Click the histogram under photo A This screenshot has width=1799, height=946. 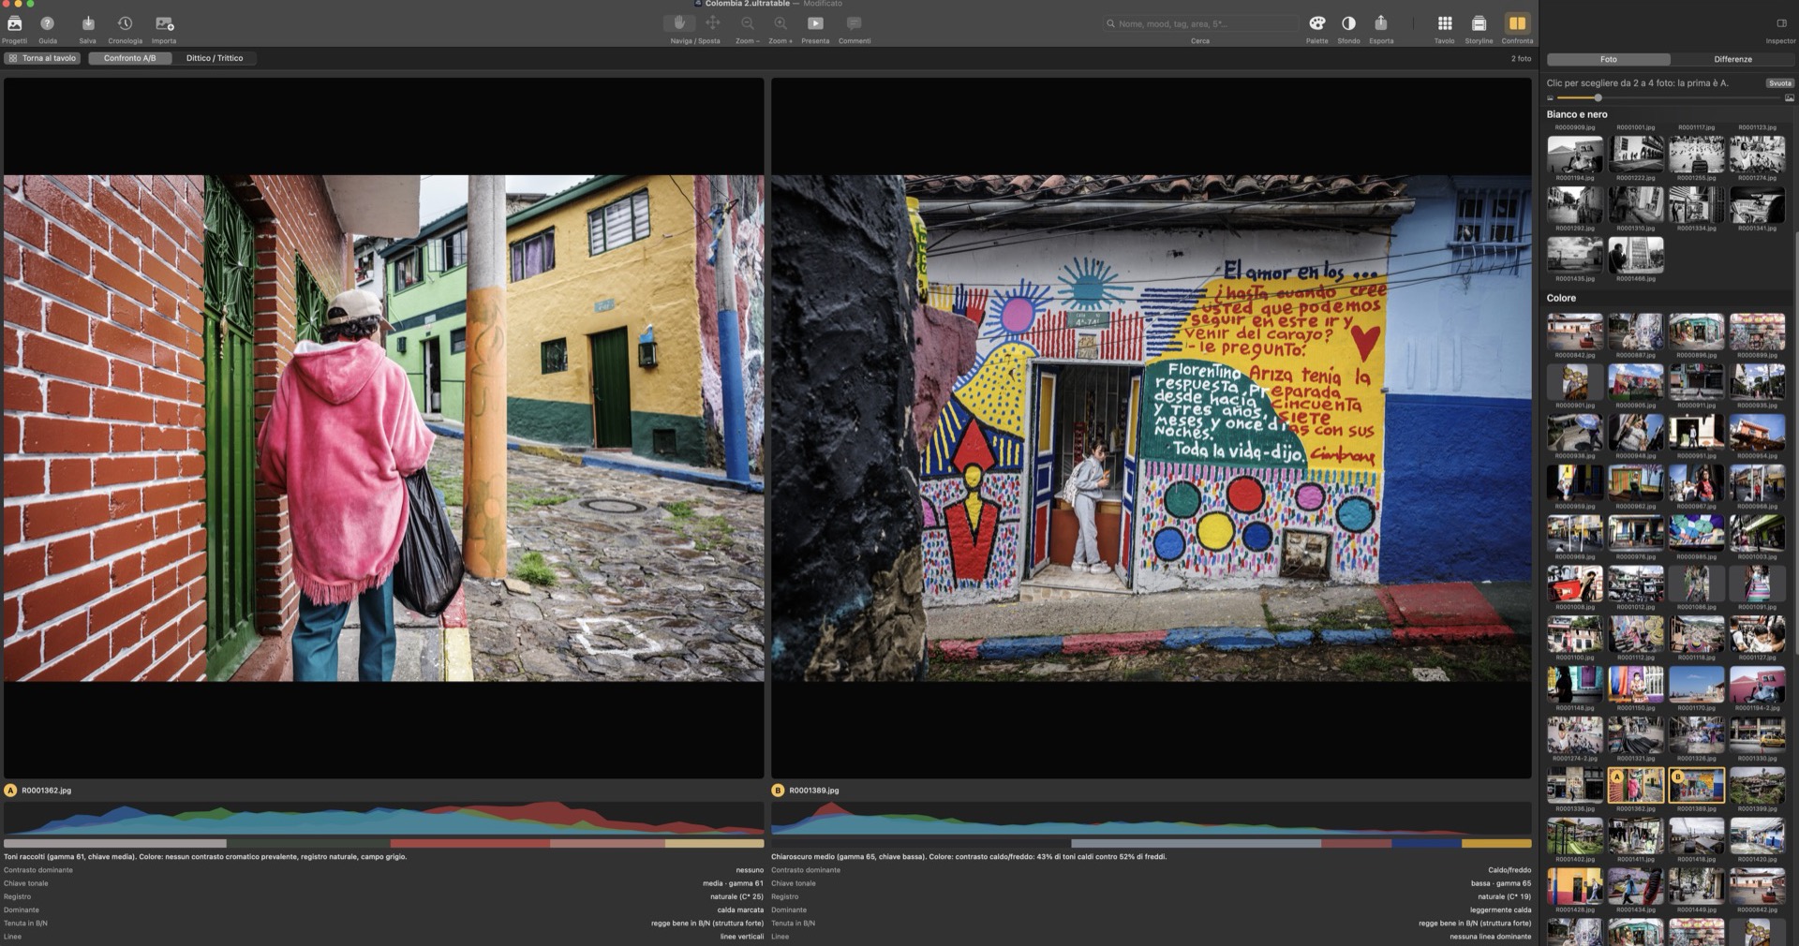[x=383, y=818]
